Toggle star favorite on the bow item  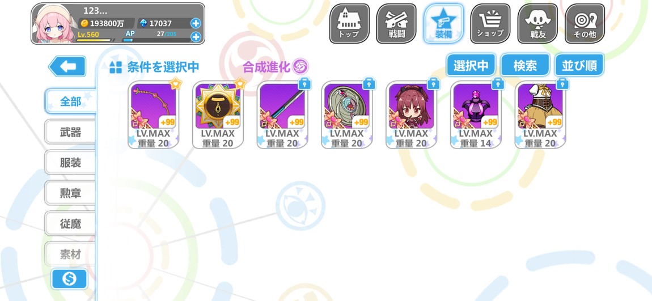coord(176,83)
